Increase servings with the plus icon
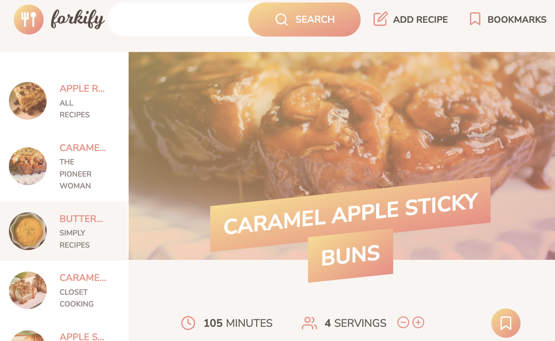 point(418,323)
